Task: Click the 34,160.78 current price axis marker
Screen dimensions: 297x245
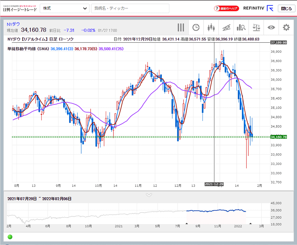Action: (279, 137)
